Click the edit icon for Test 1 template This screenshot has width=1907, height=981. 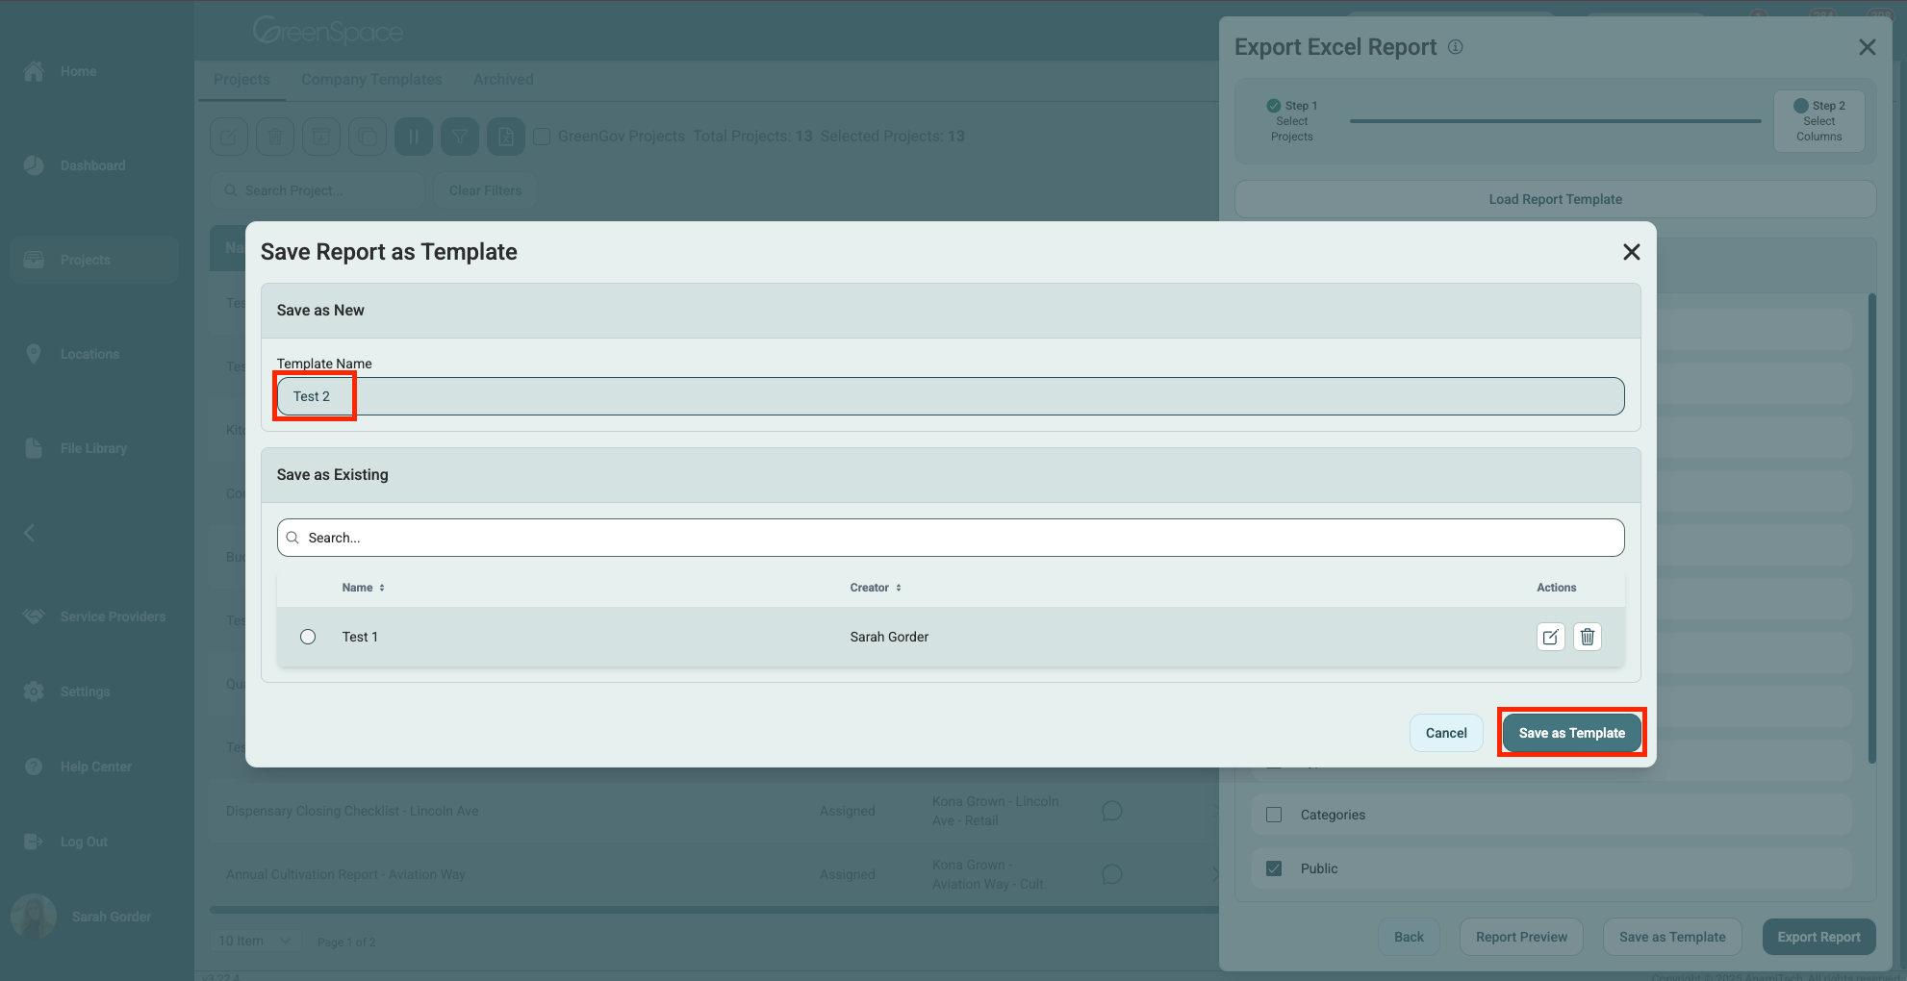1550,637
